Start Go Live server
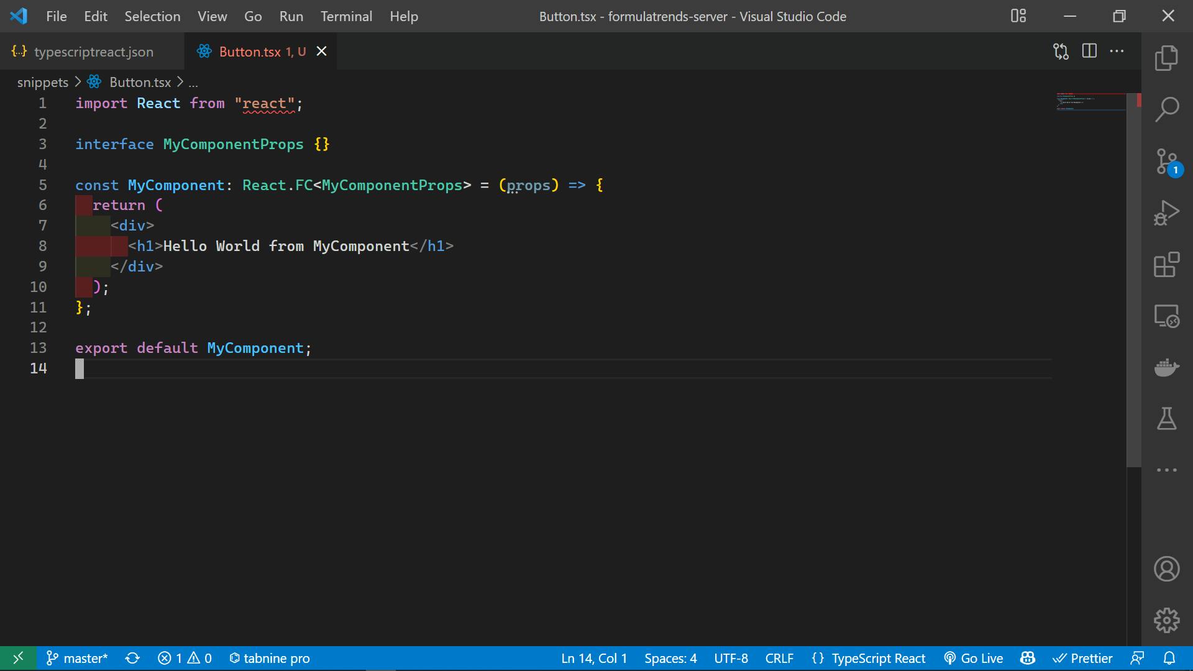This screenshot has width=1193, height=671. click(x=973, y=658)
